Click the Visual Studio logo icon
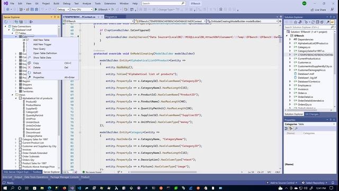Image resolution: width=339 pixels, height=191 pixels. [6, 4]
